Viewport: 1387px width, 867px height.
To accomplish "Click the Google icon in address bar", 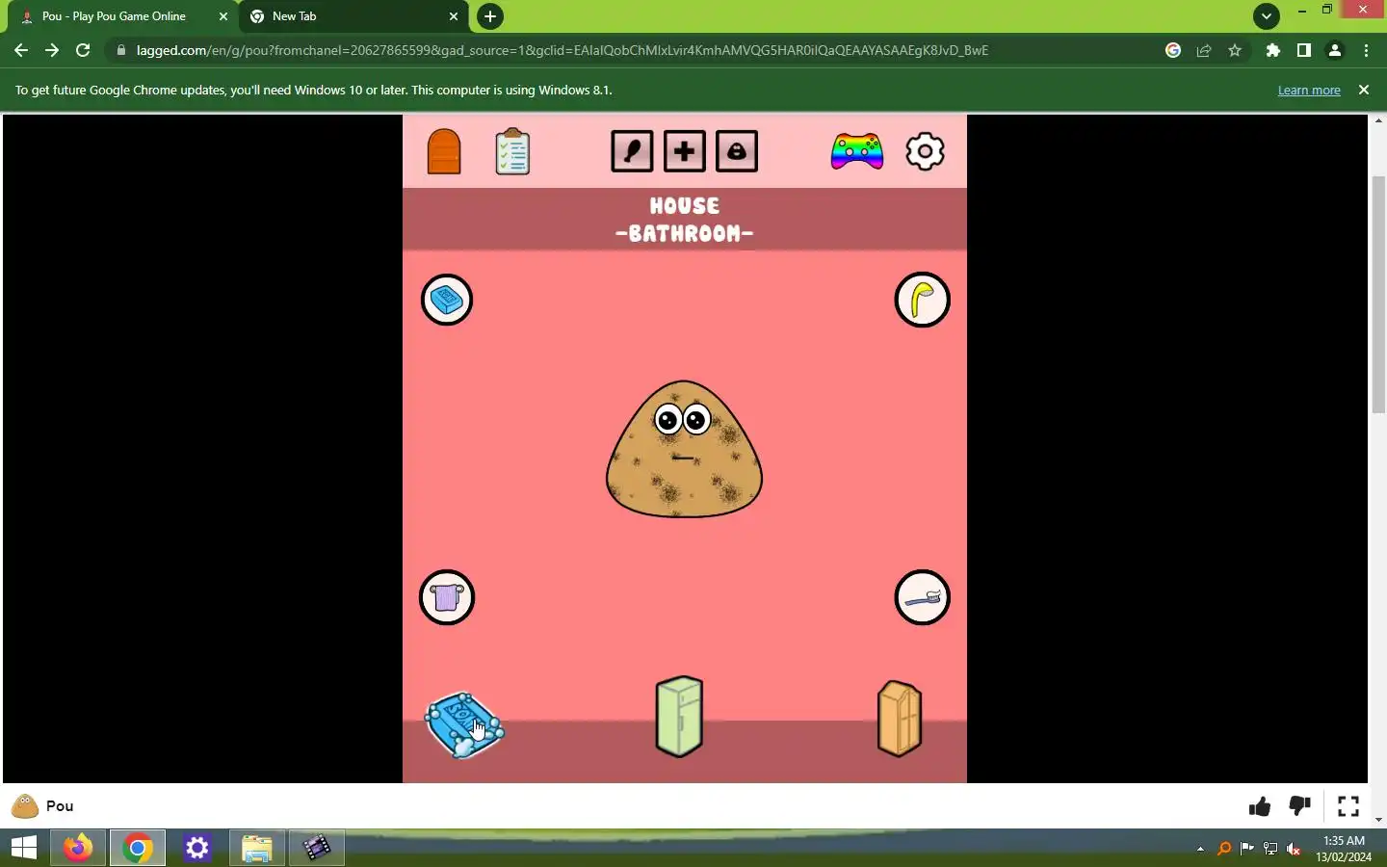I will 1173,50.
